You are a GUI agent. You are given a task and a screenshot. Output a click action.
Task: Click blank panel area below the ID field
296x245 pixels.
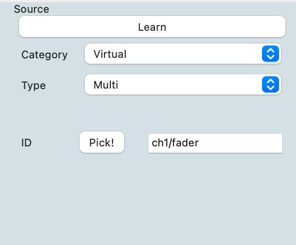click(x=148, y=198)
